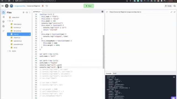The width and height of the screenshot is (177, 99).
Task: Reload the browser page
Action: 9,1
